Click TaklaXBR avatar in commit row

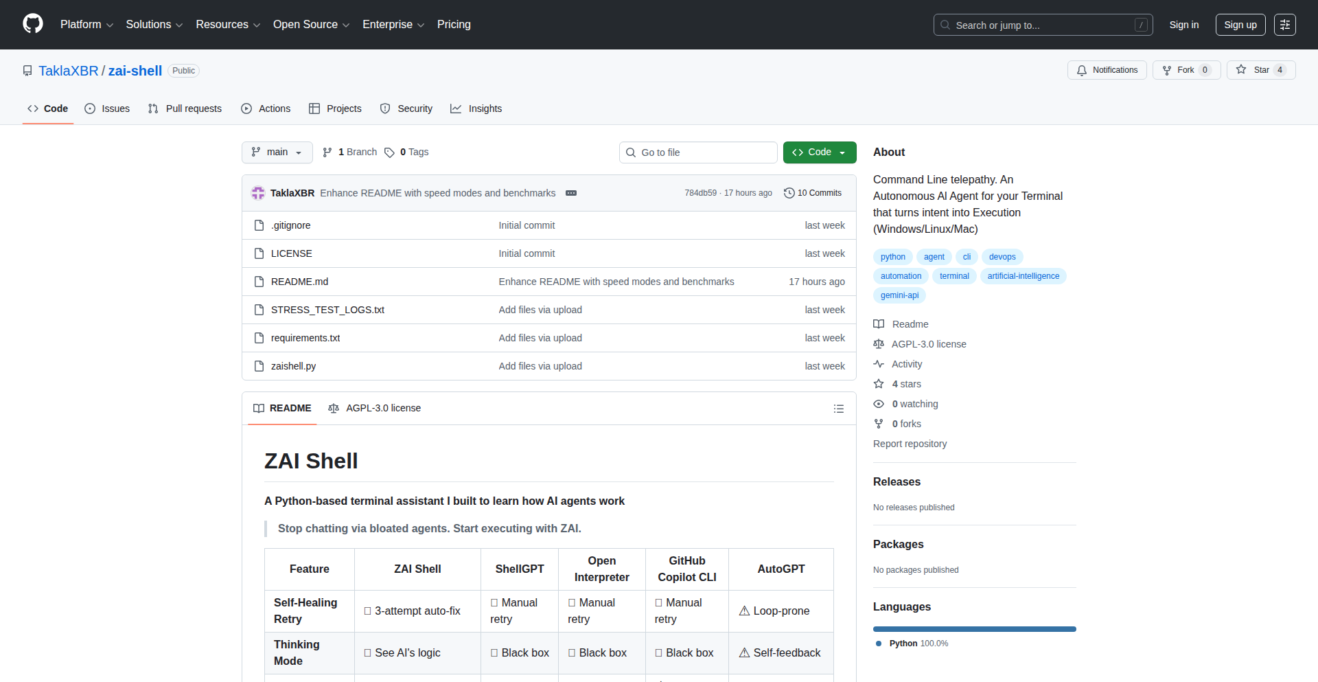tap(258, 193)
